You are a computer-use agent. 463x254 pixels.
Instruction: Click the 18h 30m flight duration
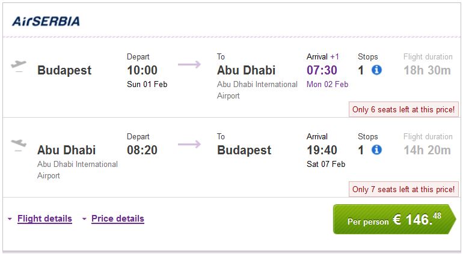[427, 70]
